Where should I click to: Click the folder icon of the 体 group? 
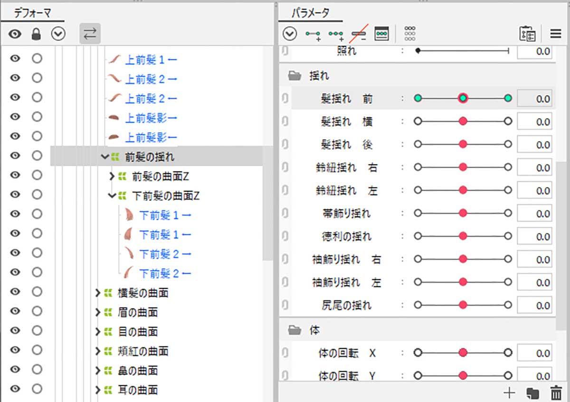click(295, 330)
